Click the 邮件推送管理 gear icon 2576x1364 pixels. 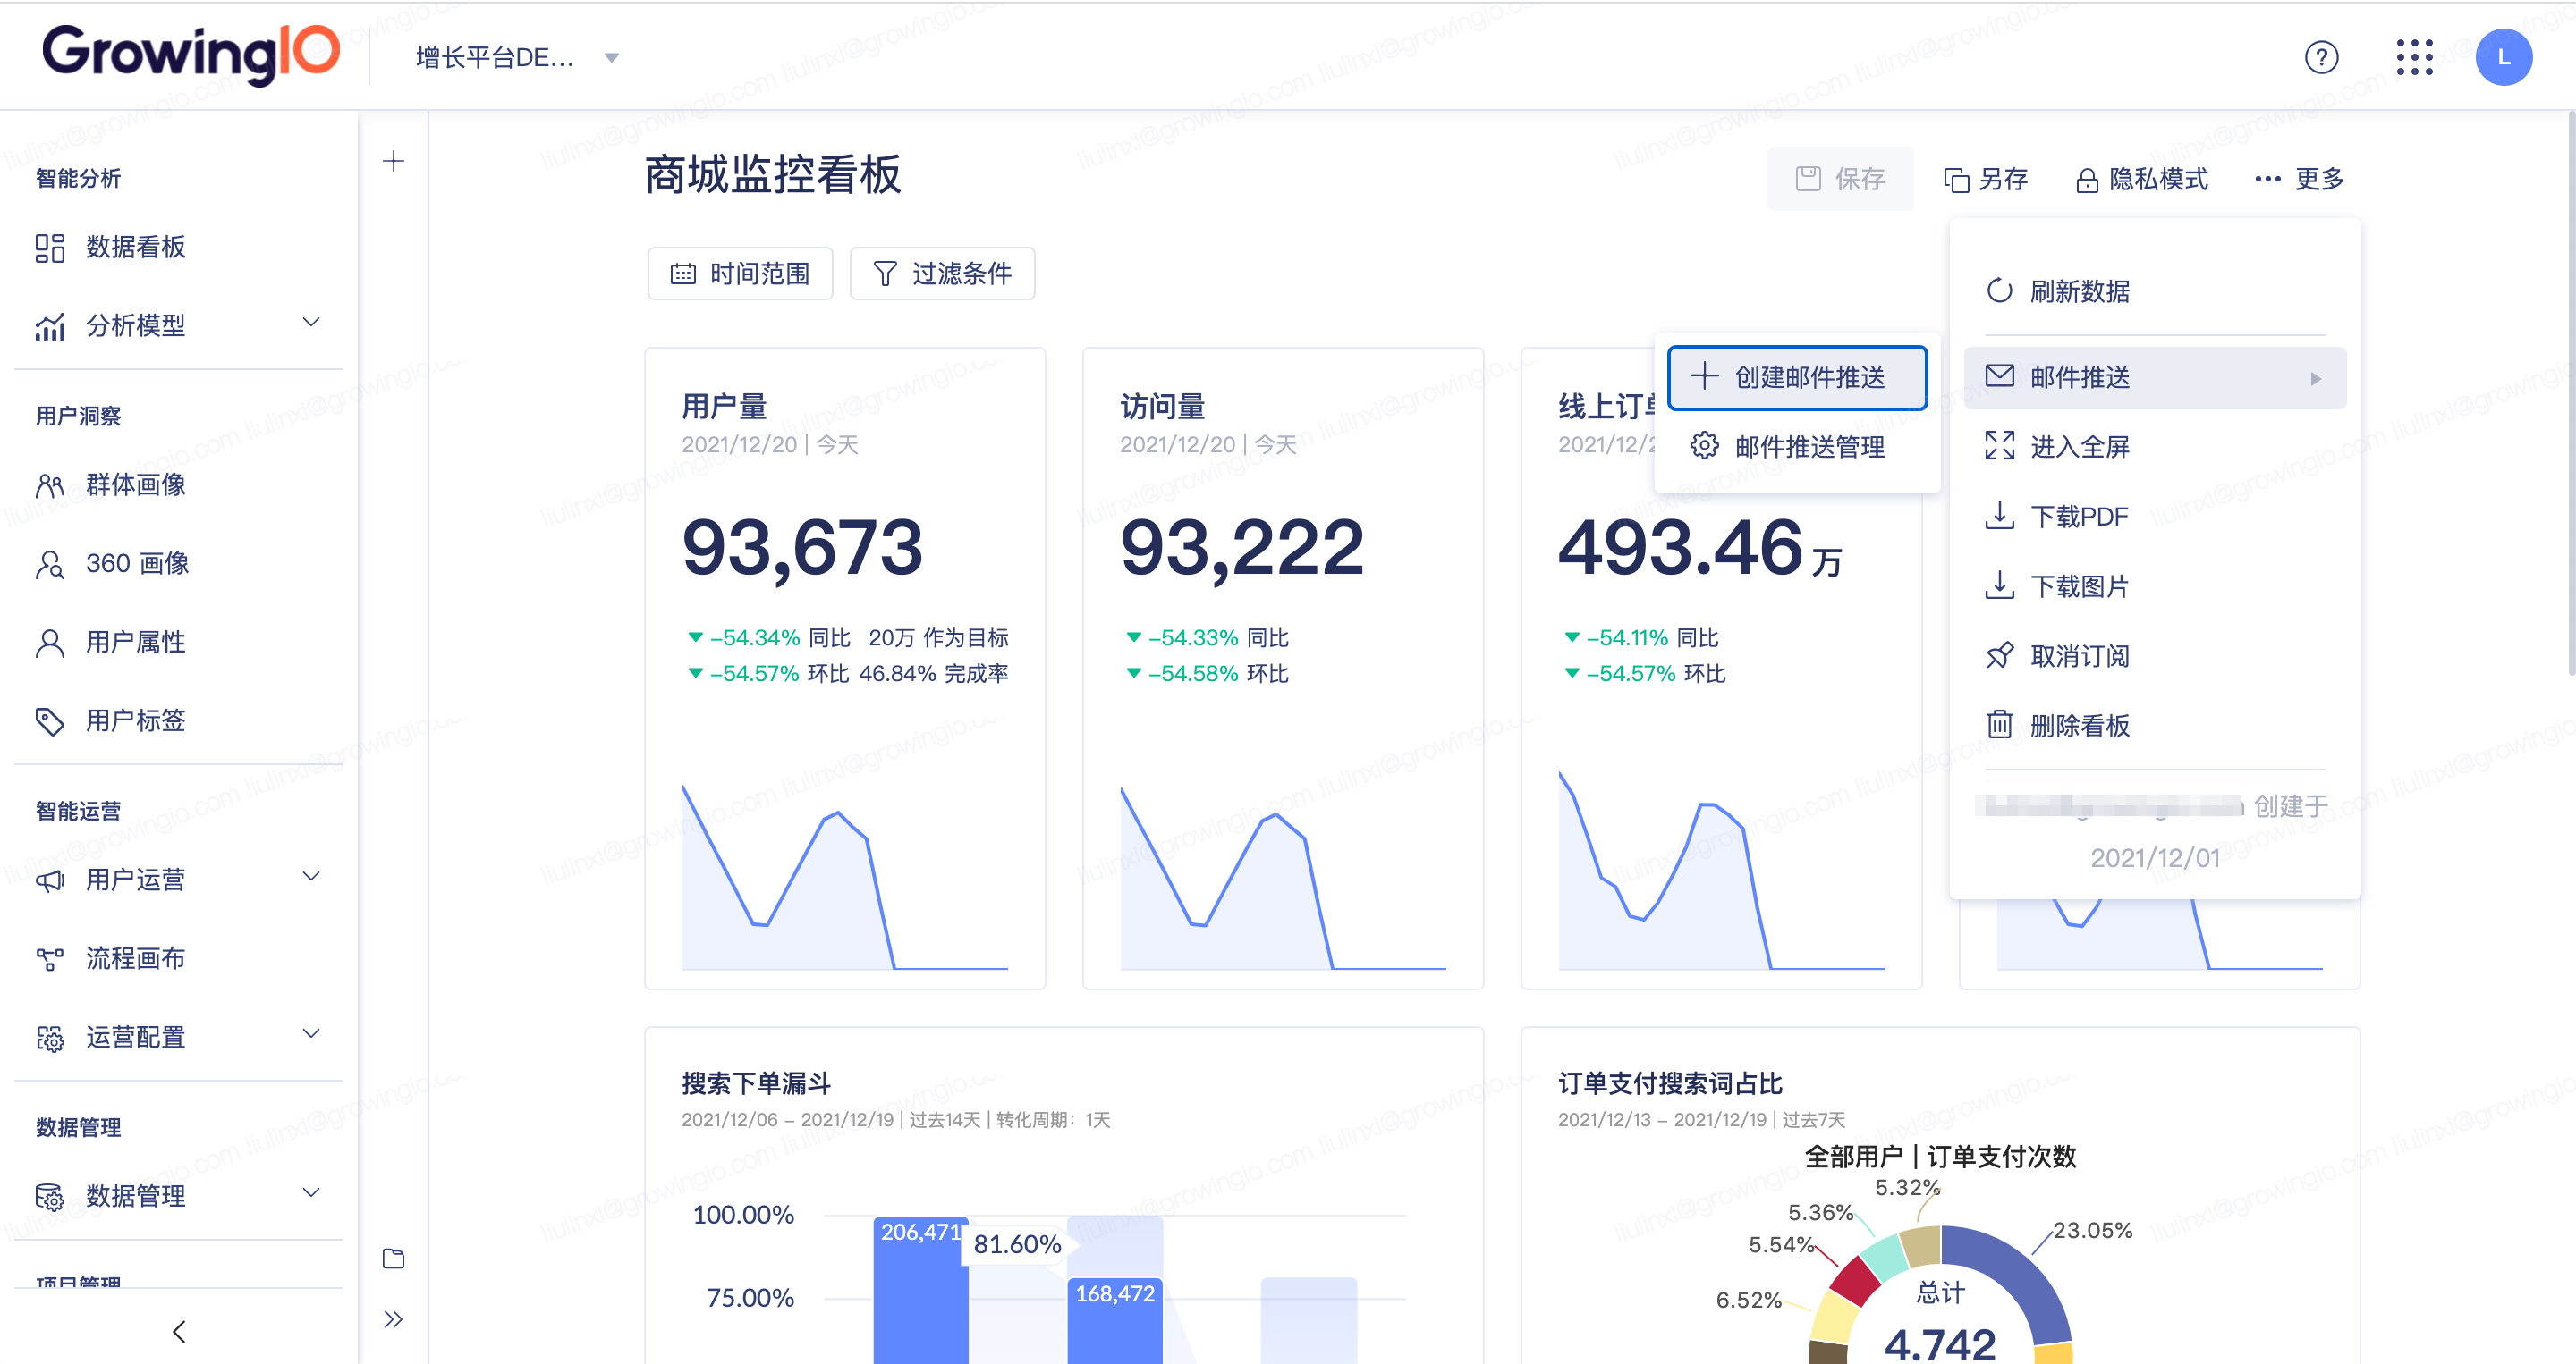click(x=1704, y=446)
